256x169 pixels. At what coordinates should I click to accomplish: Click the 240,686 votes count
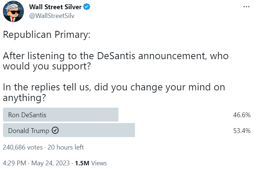(x=23, y=147)
